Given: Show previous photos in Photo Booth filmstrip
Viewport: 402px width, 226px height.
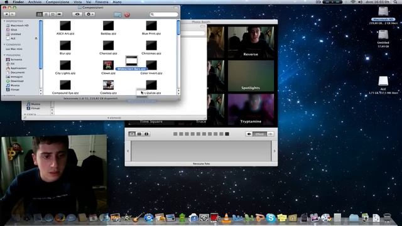Looking at the screenshot, I should click(128, 151).
